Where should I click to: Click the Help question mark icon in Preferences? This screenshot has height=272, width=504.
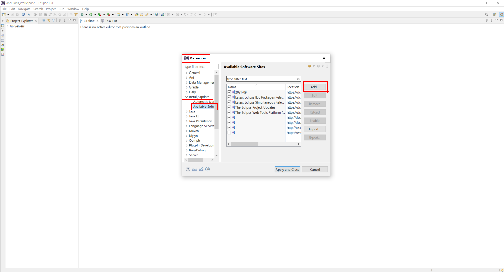point(188,169)
